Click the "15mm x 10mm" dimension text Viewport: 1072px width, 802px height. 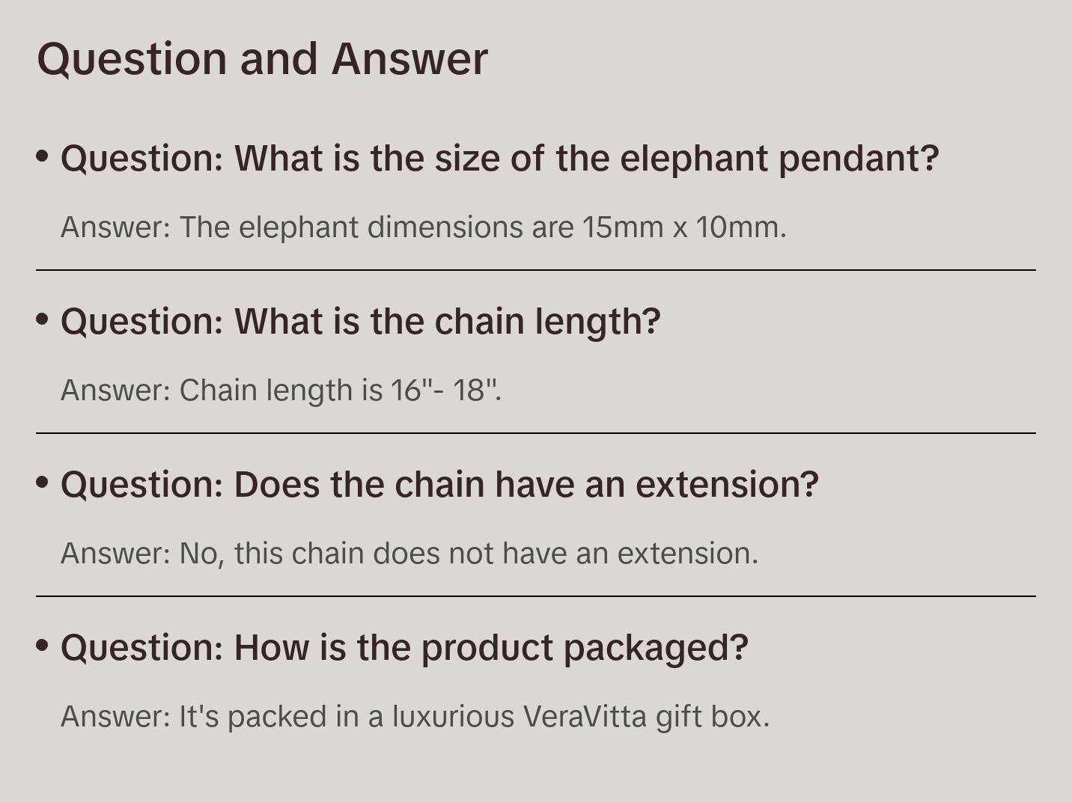(683, 227)
